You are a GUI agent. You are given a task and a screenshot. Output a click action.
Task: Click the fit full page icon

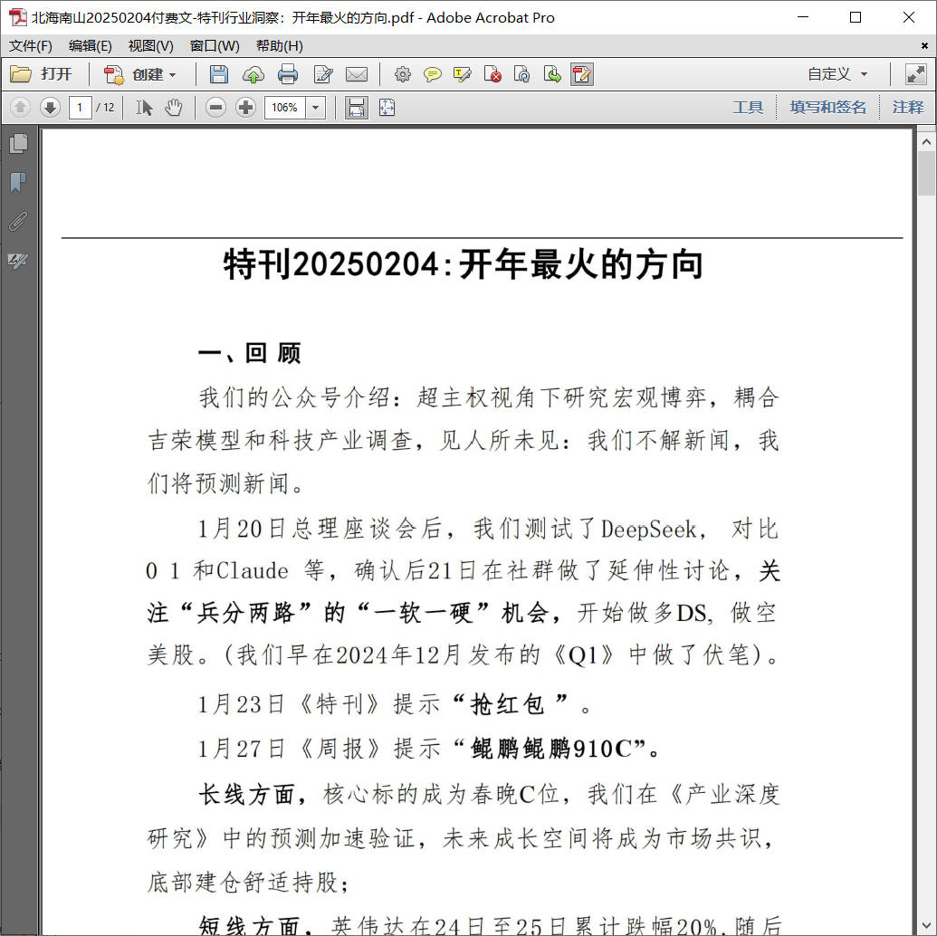click(x=387, y=108)
